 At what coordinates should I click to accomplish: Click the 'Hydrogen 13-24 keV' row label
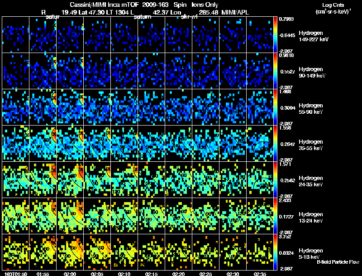pos(311,218)
